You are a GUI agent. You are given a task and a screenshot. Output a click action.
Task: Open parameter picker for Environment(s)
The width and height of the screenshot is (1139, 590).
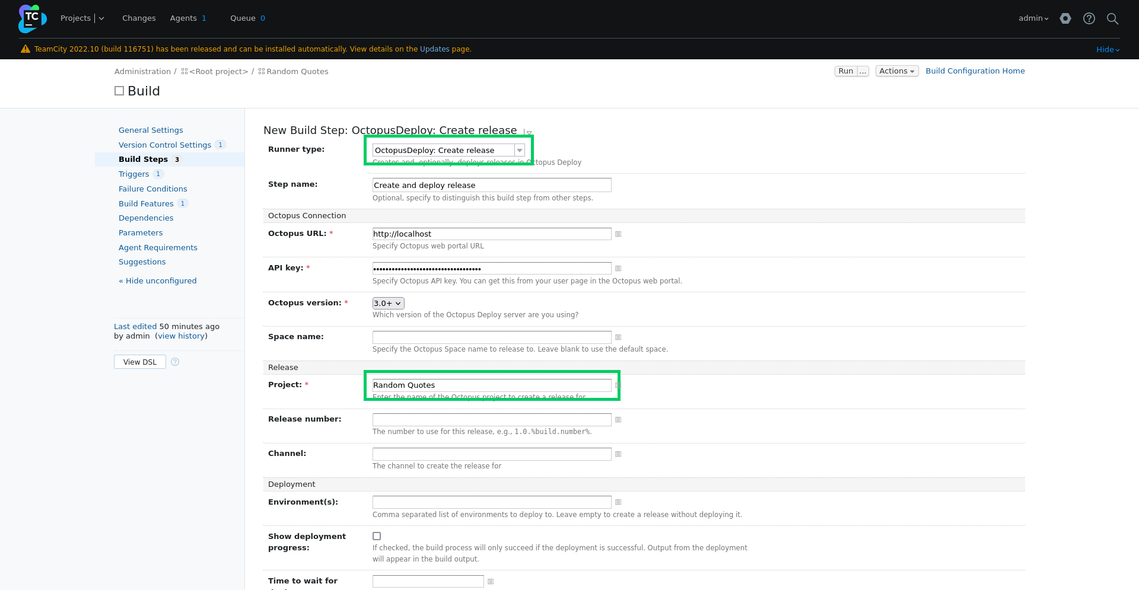coord(618,502)
